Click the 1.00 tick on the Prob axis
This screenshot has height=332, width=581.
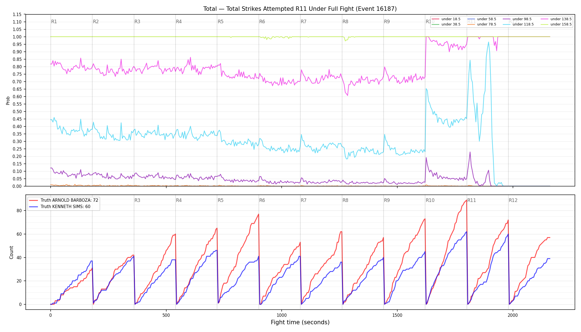pos(17,37)
